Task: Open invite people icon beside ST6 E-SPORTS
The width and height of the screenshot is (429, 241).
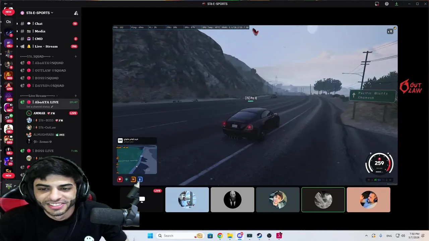Action: (x=76, y=13)
